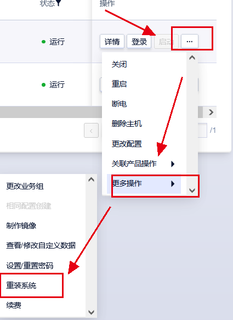Click the submenu scroll-down arrow
The image size is (233, 320).
coord(91,312)
